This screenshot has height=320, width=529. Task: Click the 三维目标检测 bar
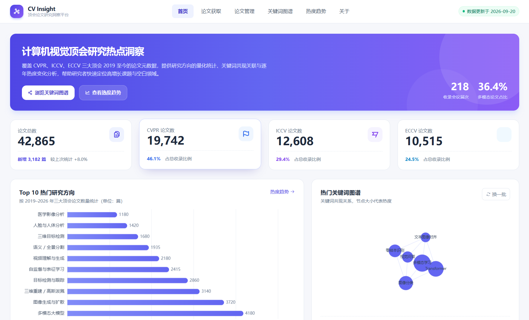103,237
